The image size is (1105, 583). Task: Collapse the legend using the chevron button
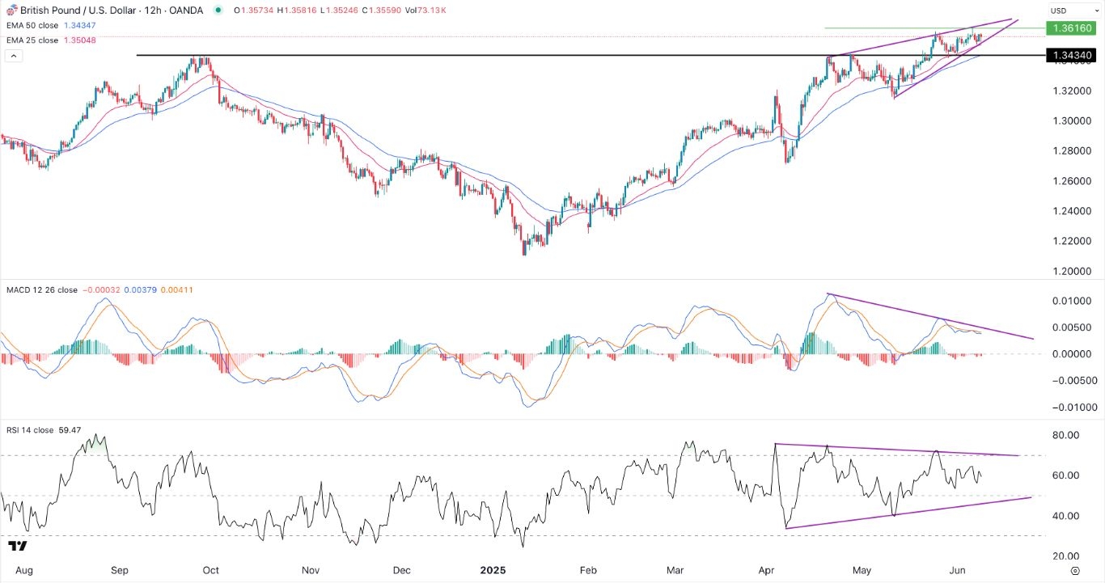point(13,55)
